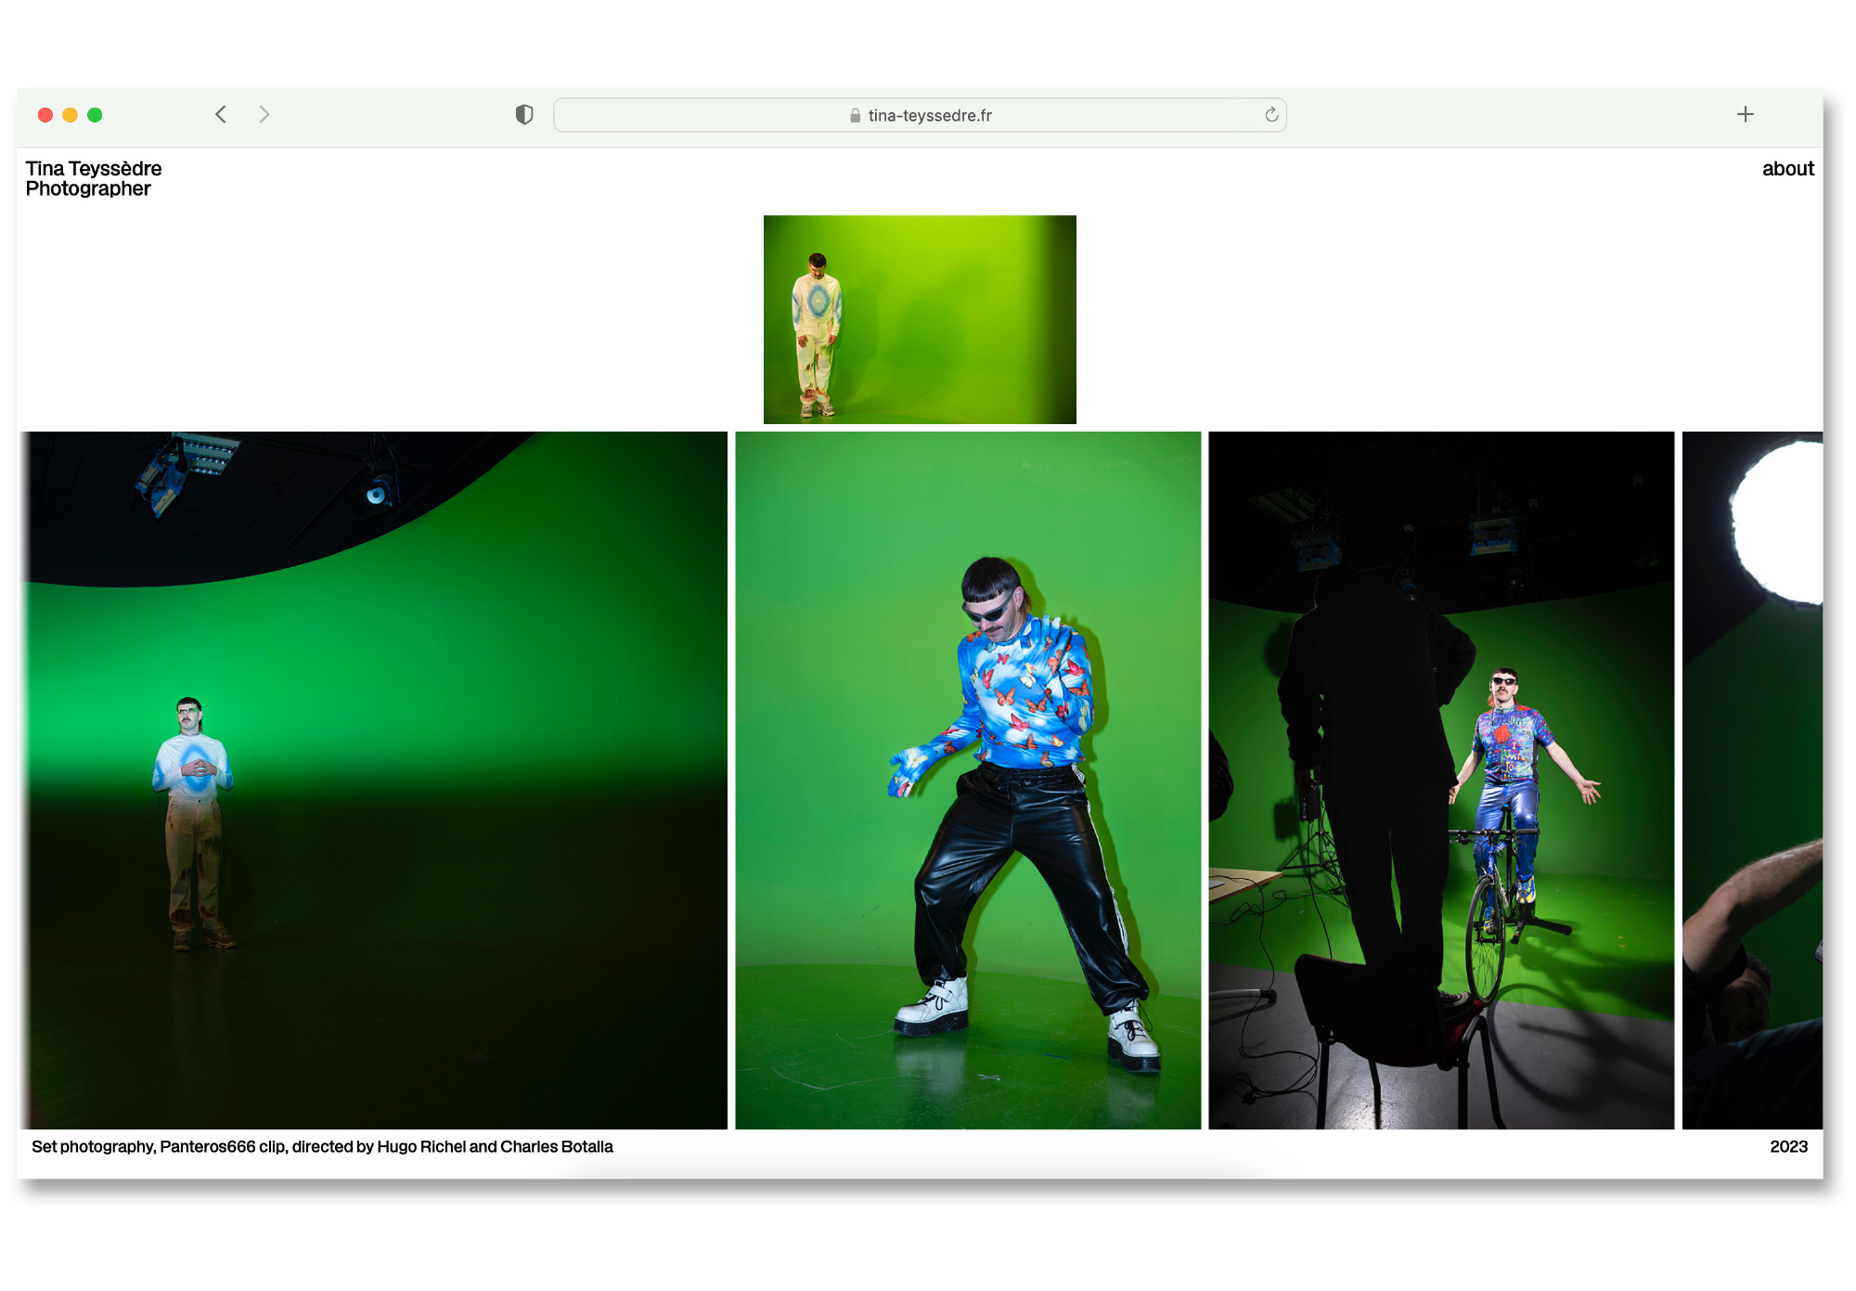Image resolution: width=1856 pixels, height=1291 pixels.
Task: Select the small top thumbnail of man in white outfit
Action: point(920,319)
